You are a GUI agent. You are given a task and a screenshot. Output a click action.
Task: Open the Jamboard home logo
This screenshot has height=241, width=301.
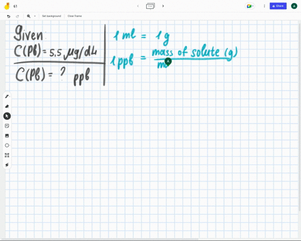tap(7, 6)
